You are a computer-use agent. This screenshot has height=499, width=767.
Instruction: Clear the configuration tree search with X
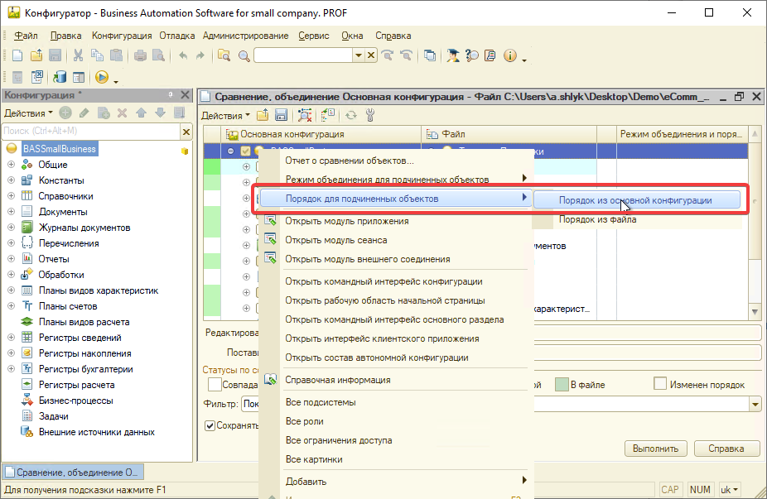click(x=186, y=131)
